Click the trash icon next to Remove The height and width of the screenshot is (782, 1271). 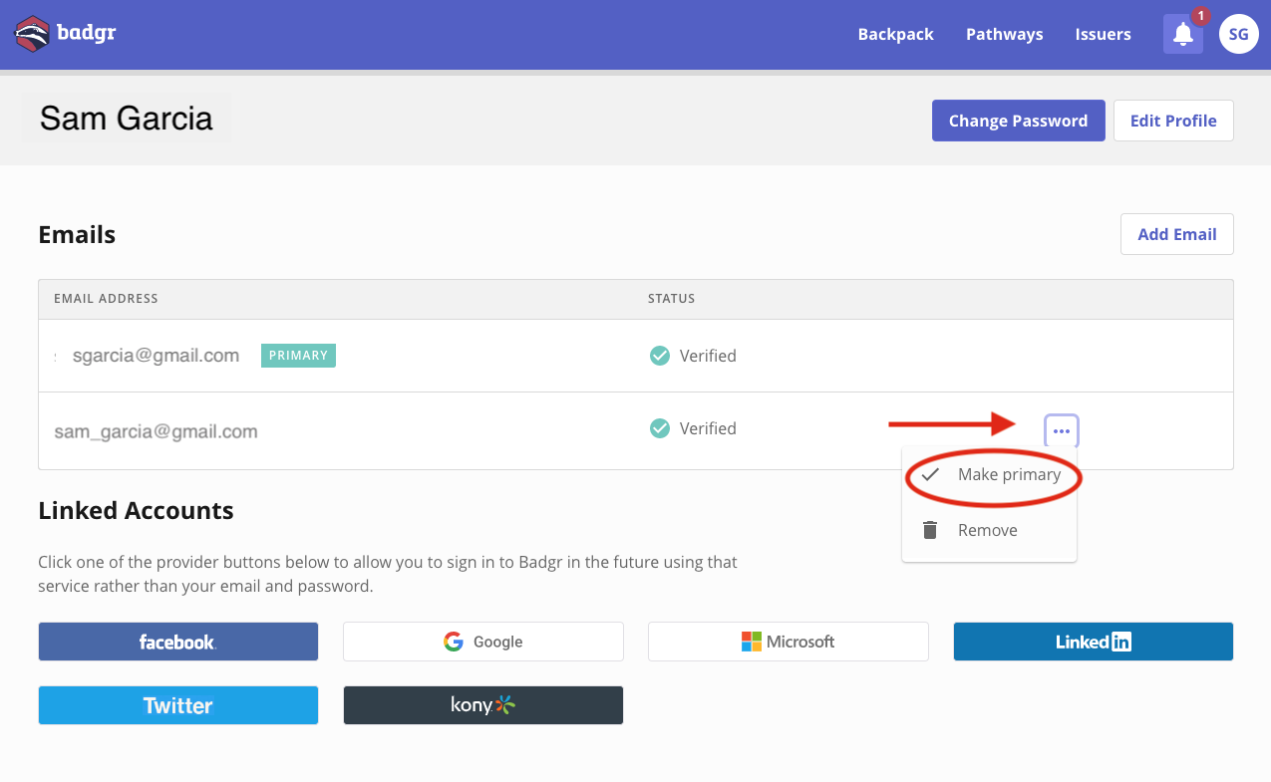click(x=930, y=530)
